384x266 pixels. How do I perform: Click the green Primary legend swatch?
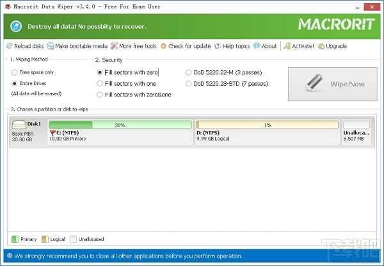pyautogui.click(x=15, y=239)
